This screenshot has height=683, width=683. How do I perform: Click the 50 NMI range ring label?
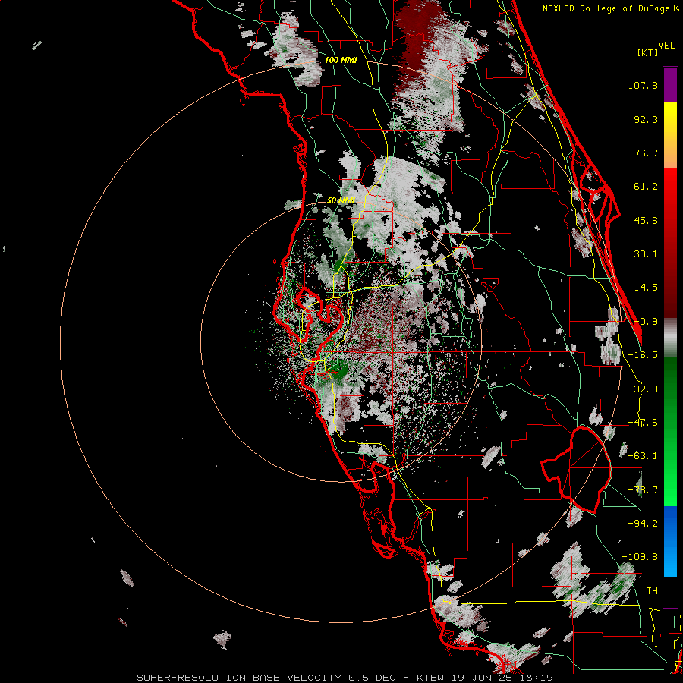point(341,200)
